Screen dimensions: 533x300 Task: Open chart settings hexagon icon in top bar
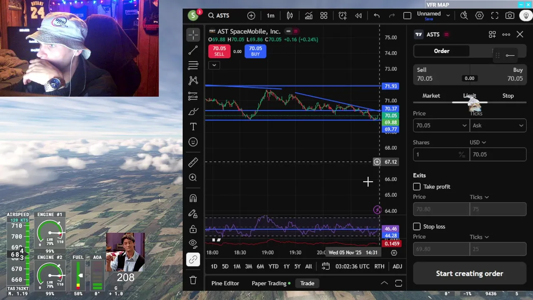(x=479, y=15)
